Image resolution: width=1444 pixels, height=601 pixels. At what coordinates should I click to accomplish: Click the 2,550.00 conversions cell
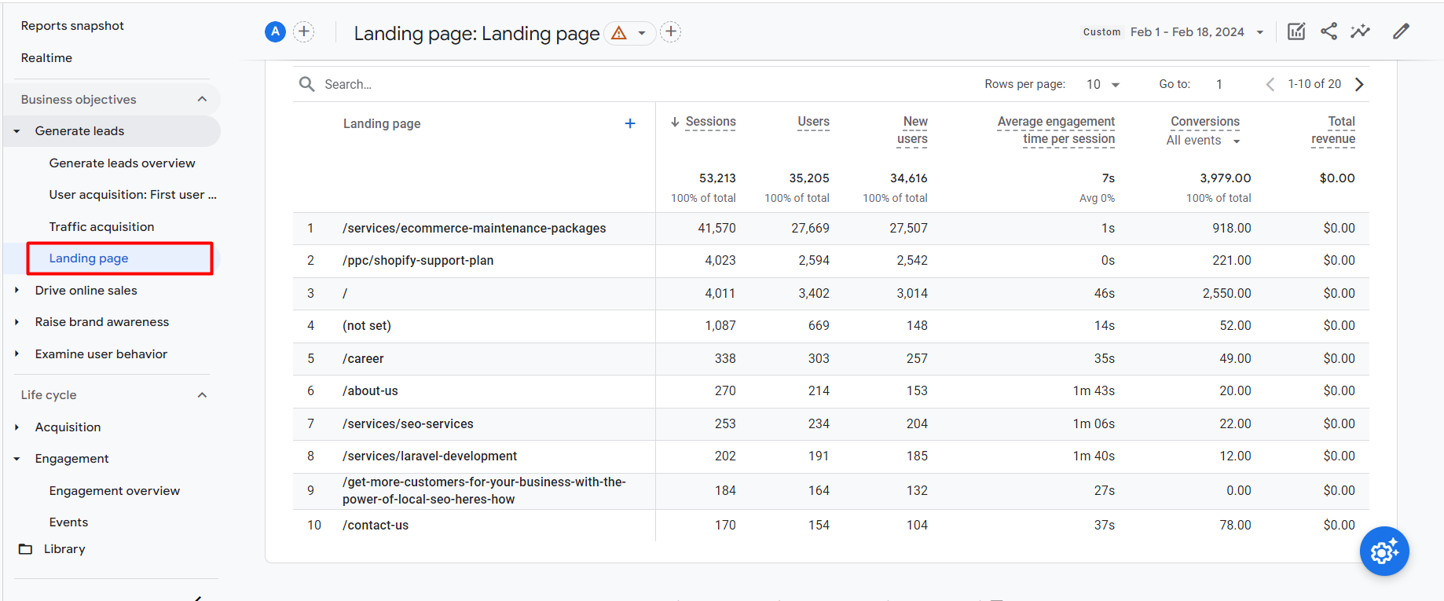pyautogui.click(x=1226, y=294)
